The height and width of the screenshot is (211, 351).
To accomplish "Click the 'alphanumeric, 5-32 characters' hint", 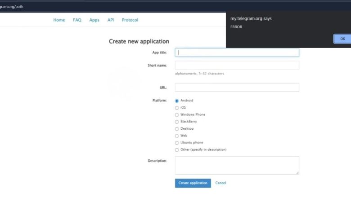I will pyautogui.click(x=199, y=74).
